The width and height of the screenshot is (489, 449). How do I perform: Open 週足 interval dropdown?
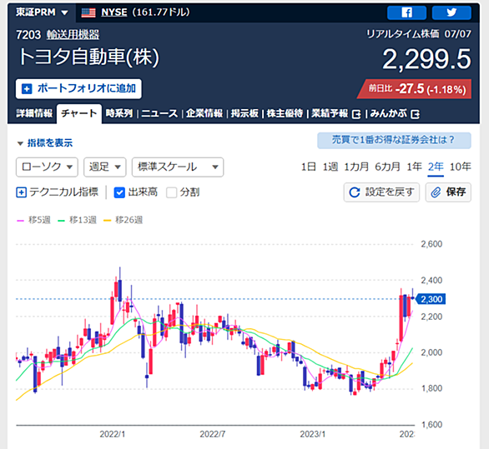pos(105,167)
